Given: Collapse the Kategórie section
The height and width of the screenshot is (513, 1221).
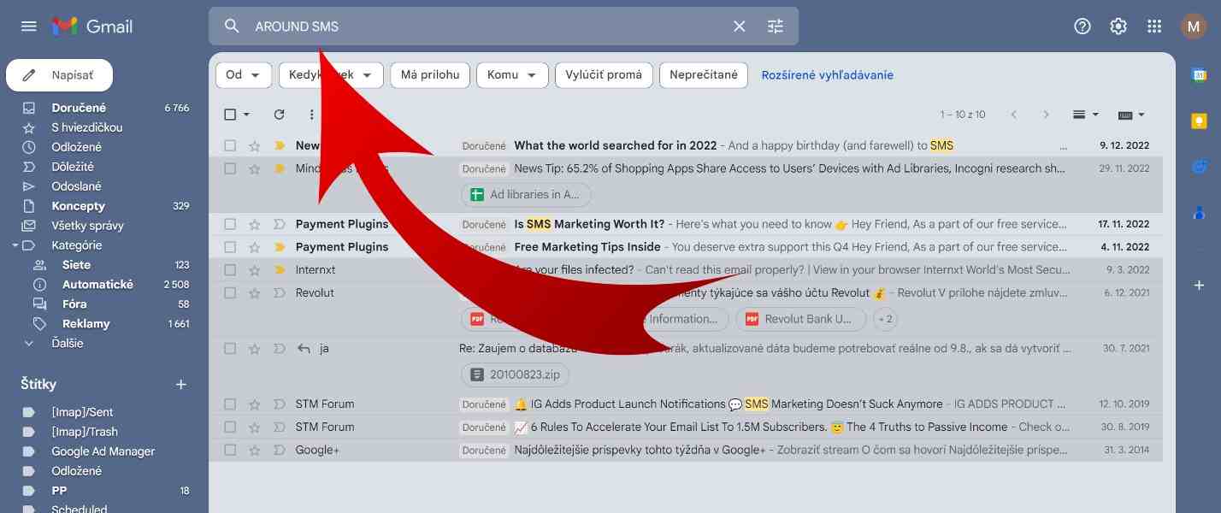Looking at the screenshot, I should [x=15, y=245].
